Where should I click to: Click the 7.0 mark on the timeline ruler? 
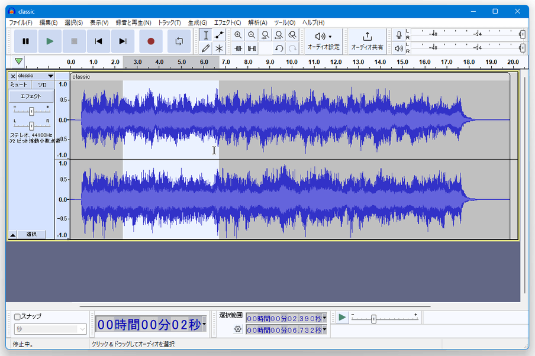pyautogui.click(x=225, y=62)
